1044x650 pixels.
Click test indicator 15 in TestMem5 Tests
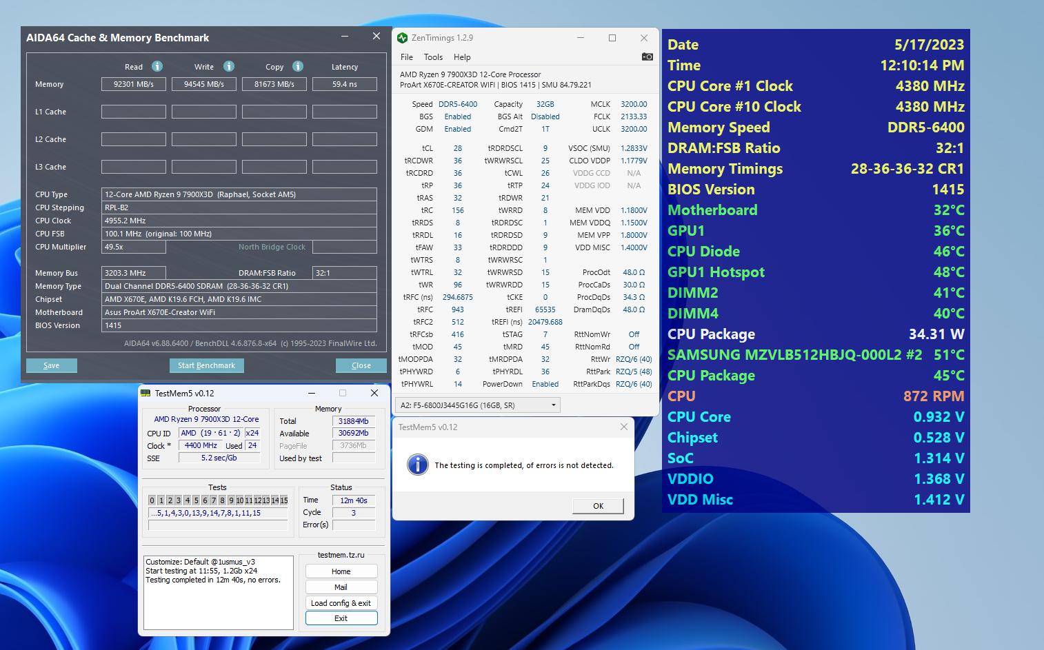pyautogui.click(x=284, y=500)
